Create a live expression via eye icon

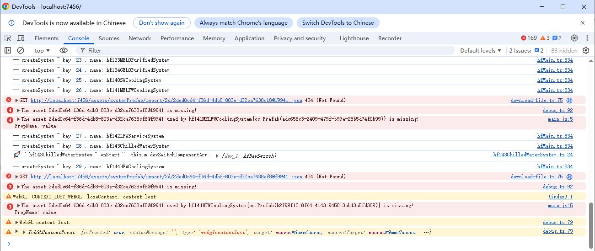(x=64, y=50)
